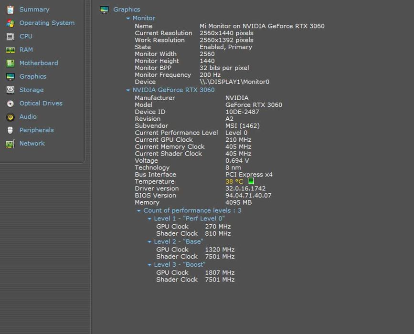414x334 pixels.
Task: Open the Optical Drives section
Action: click(41, 103)
